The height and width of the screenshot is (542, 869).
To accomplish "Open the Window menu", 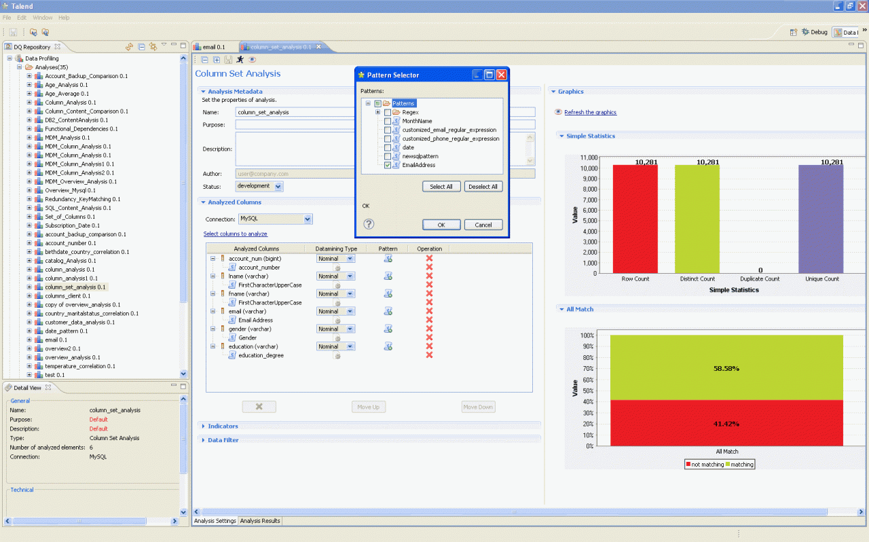I will pos(42,17).
